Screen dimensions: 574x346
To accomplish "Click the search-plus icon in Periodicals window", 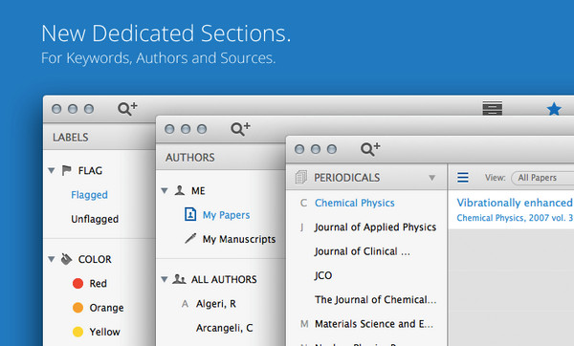I will (370, 149).
